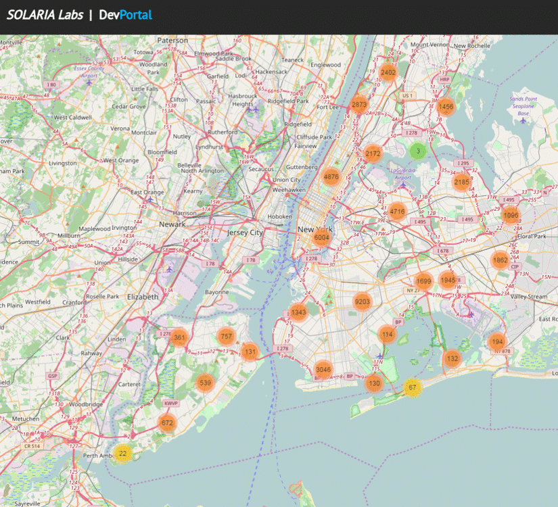Expand the cluster marker labeled 2402
Screen dimensions: 558x507
coord(388,72)
